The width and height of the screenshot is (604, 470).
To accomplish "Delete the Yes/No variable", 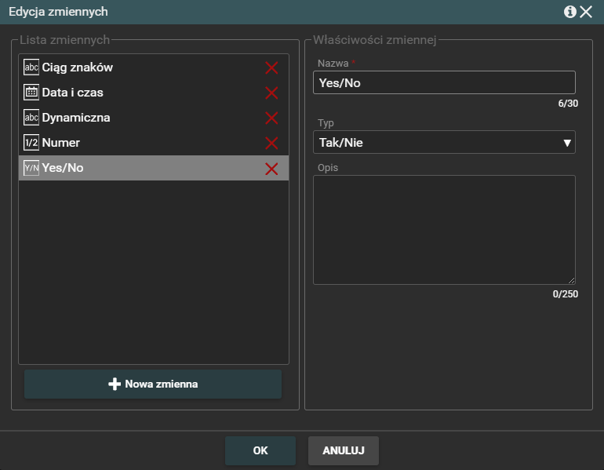I will [x=271, y=168].
